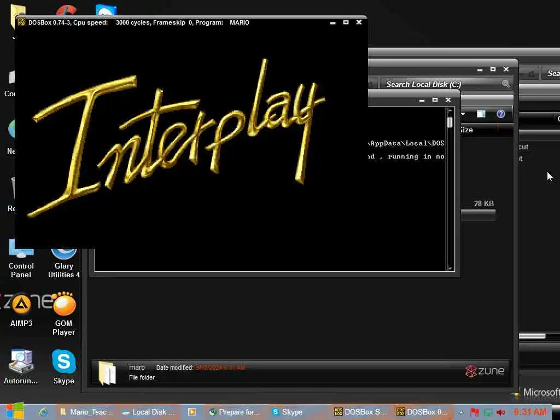Open network tray icon
This screenshot has height=420, width=560.
coord(488,412)
